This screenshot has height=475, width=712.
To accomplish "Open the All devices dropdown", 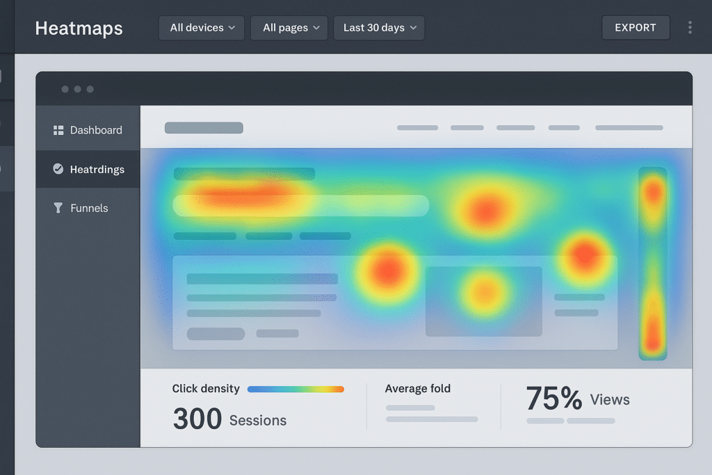I will pyautogui.click(x=202, y=28).
